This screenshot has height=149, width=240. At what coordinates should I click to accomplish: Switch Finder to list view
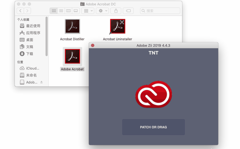[61, 11]
